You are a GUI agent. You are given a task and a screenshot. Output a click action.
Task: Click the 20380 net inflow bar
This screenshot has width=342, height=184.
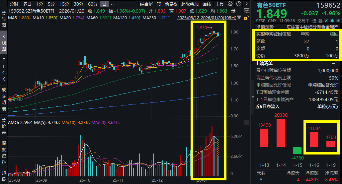coord(281,133)
